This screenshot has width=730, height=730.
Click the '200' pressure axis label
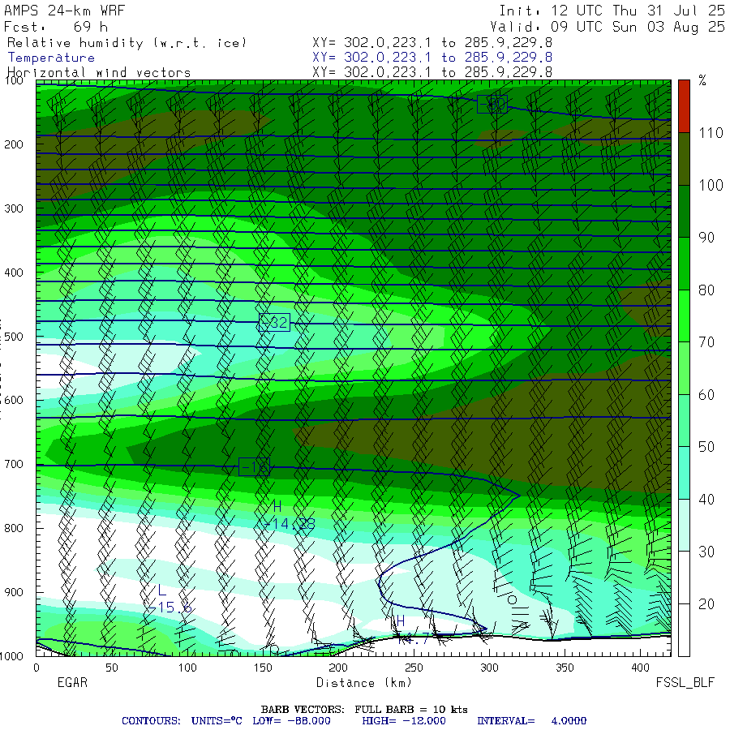[14, 144]
